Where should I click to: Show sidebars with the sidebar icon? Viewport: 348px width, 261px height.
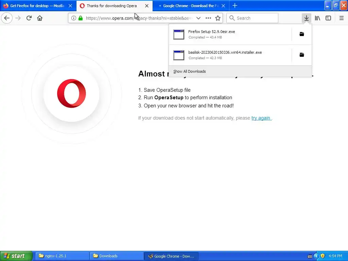coord(328,18)
